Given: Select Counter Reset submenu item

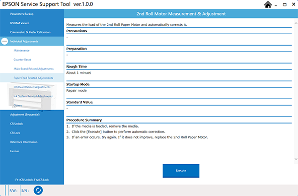Looking at the screenshot, I should coord(22,60).
